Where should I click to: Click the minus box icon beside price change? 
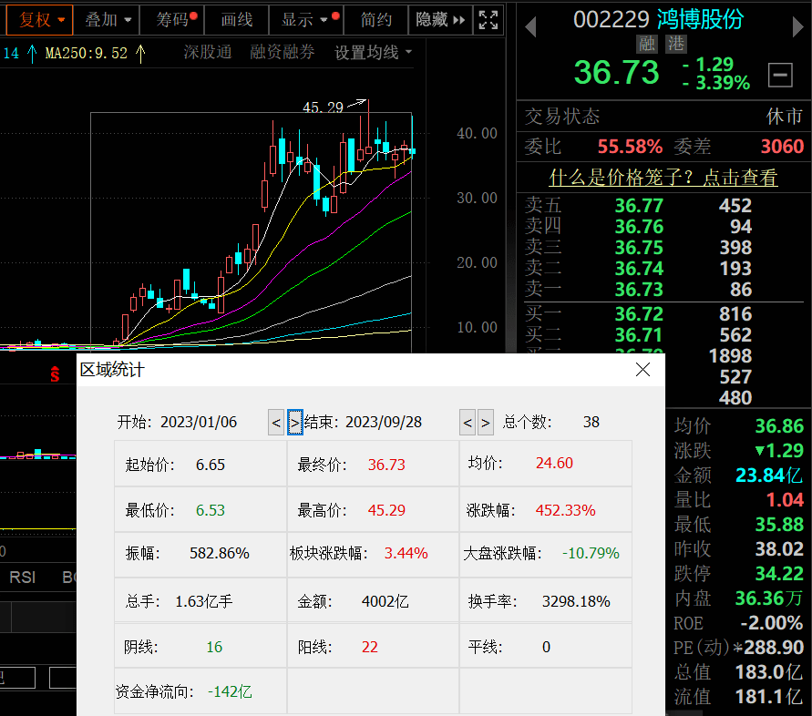pos(780,74)
